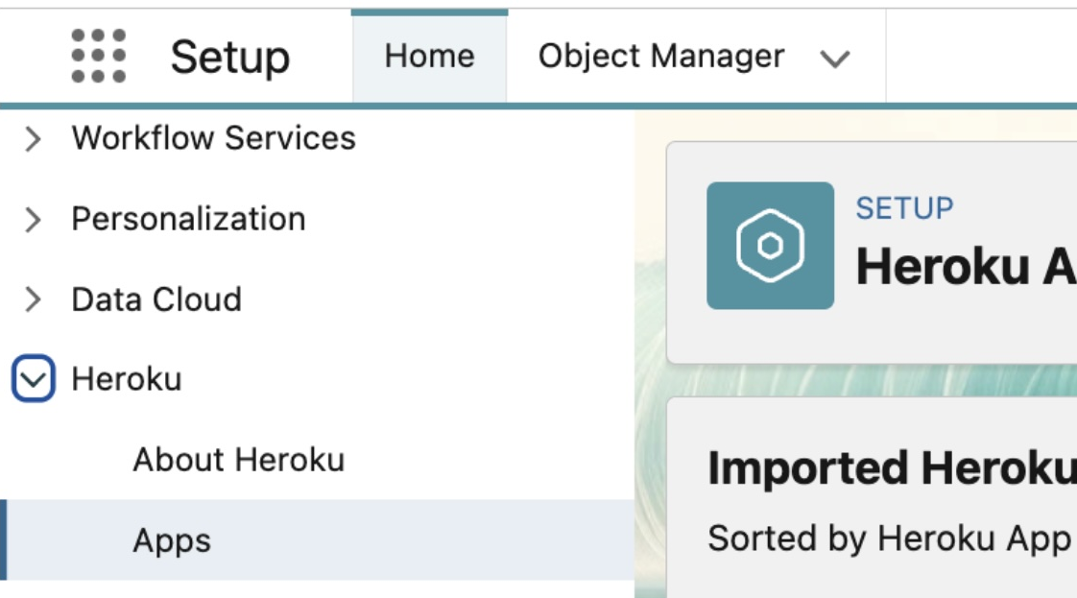
Task: Open the Object Manager tab
Action: [x=661, y=56]
